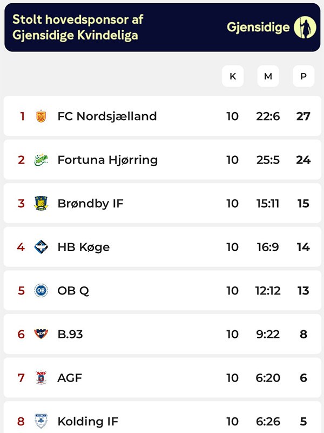Click the Gjensidige watchman logo icon
Image resolution: width=324 pixels, height=433 pixels.
click(305, 28)
